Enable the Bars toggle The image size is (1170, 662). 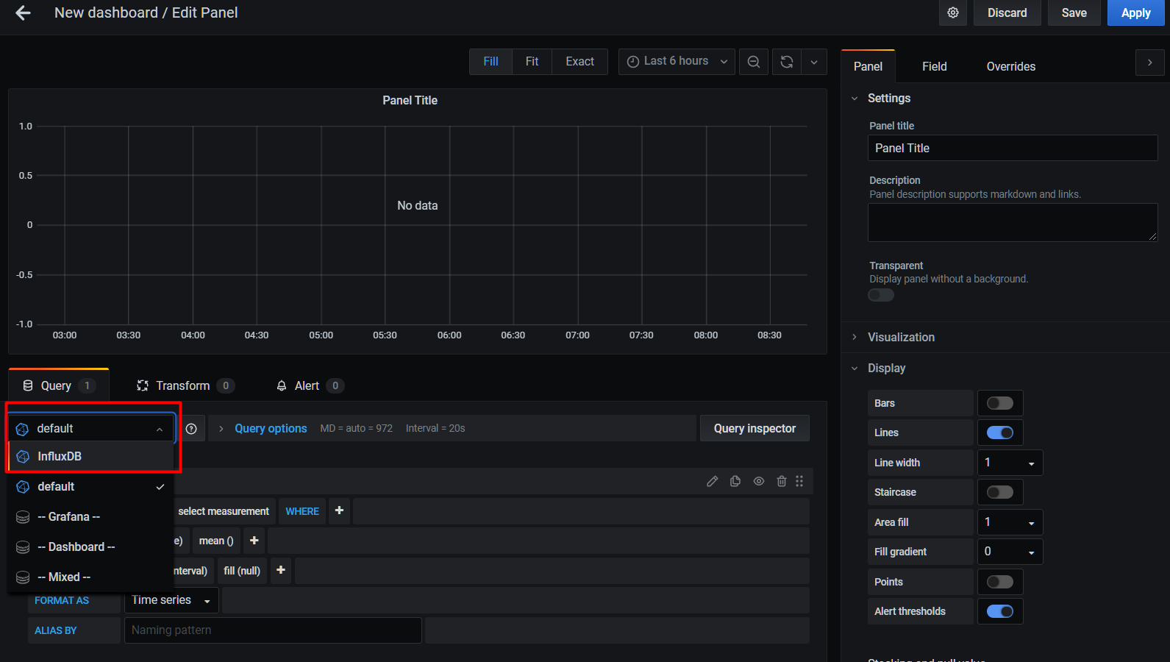pos(999,403)
